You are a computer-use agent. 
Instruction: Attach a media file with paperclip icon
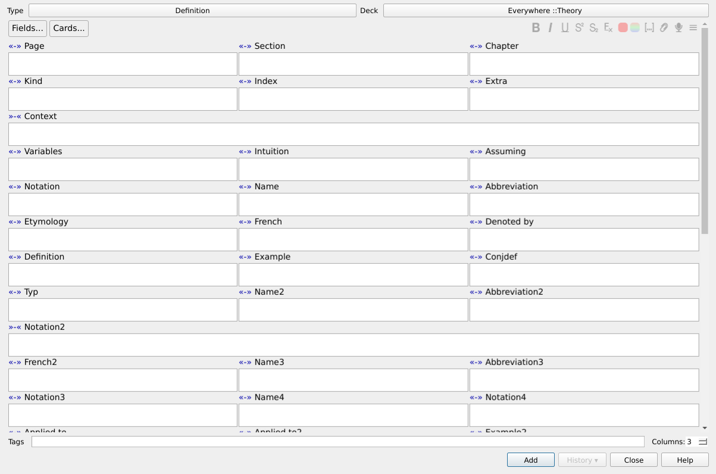point(664,27)
